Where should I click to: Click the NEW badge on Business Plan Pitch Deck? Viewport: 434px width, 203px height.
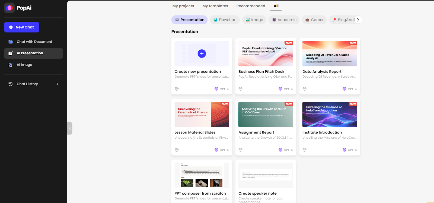(x=289, y=43)
